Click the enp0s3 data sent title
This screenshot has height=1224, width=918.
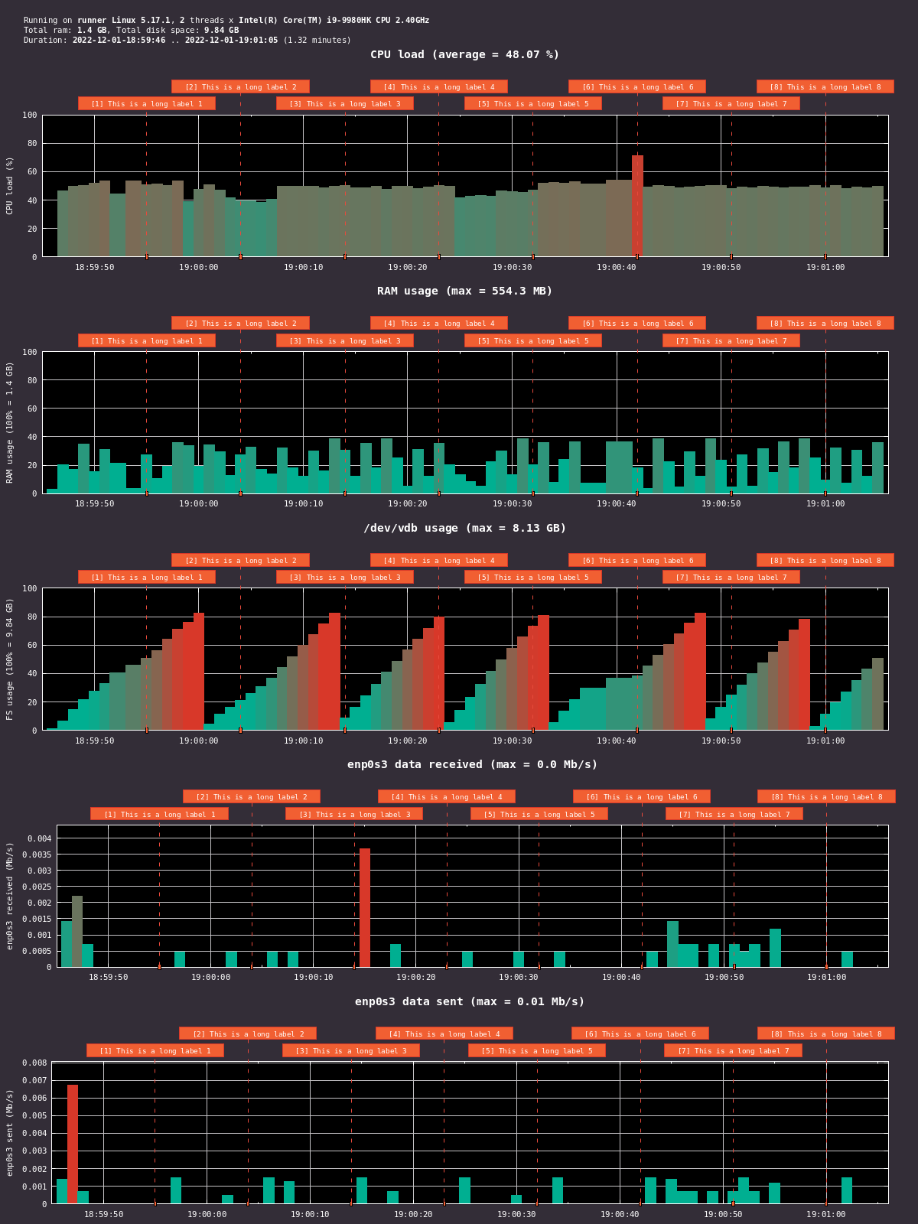coord(469,1001)
